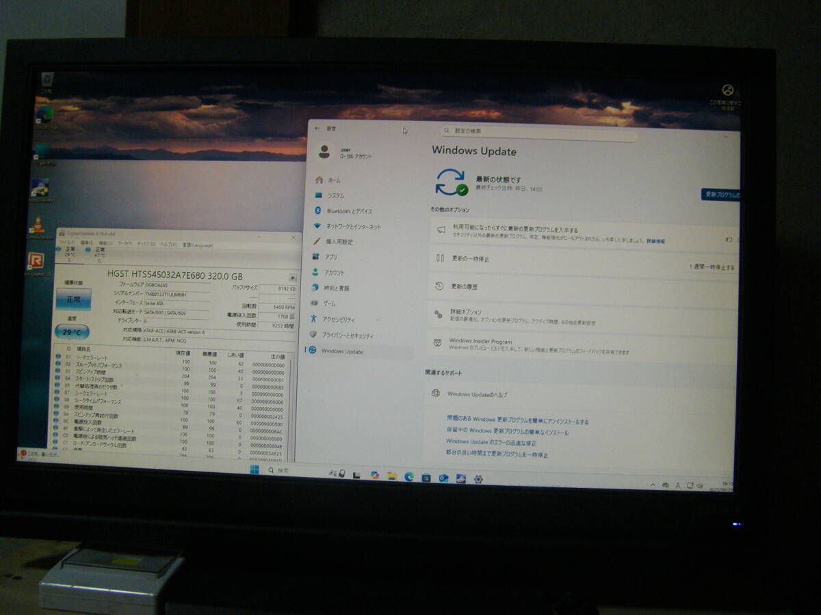Open link to uninstall problematic Windows updates
This screenshot has height=615, width=821.
coord(517,422)
